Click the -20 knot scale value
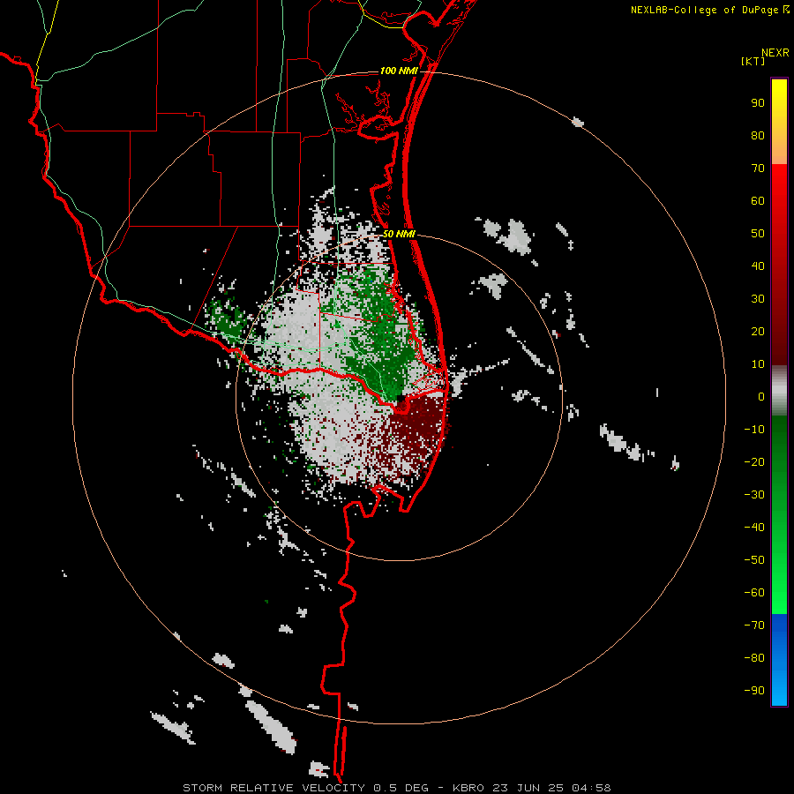794x794 pixels. [x=754, y=462]
